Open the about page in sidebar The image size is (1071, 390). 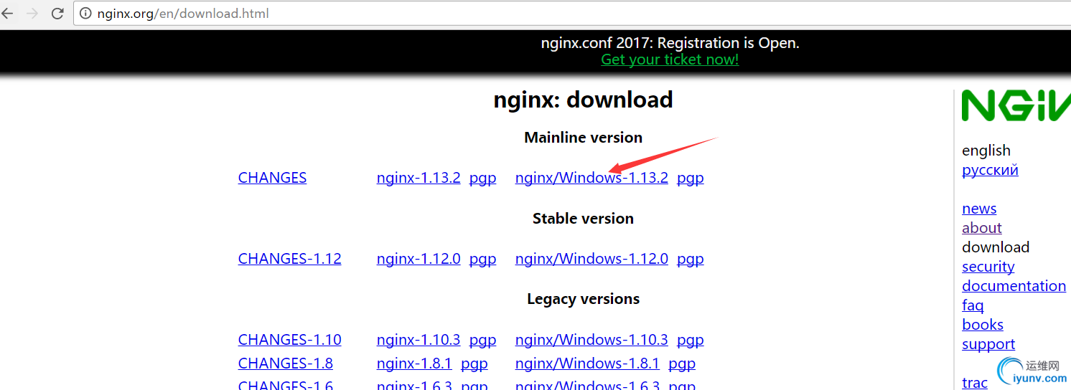[x=981, y=228]
